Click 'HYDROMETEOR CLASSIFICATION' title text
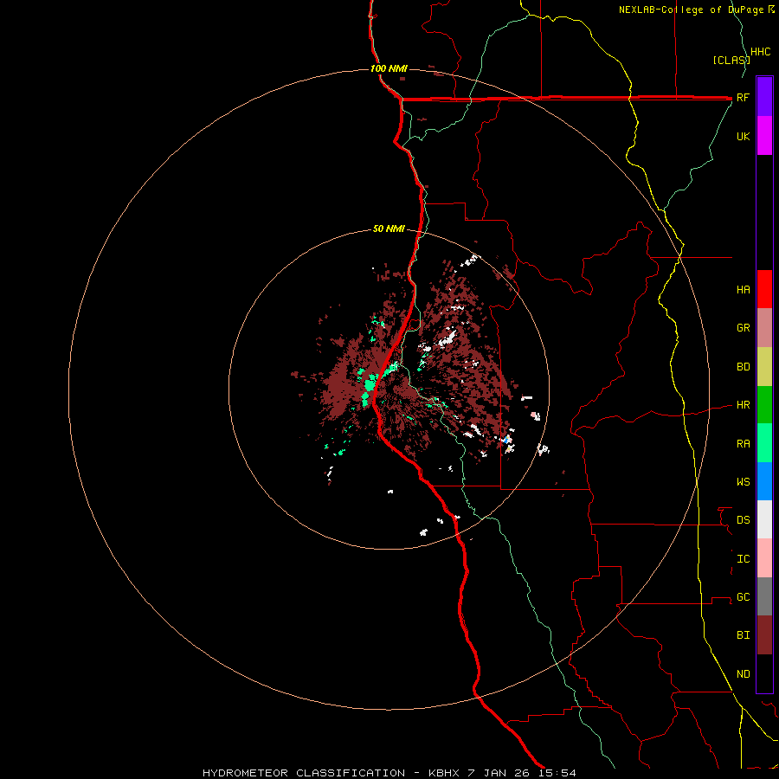Screen dimensions: 779x779 coord(304,773)
